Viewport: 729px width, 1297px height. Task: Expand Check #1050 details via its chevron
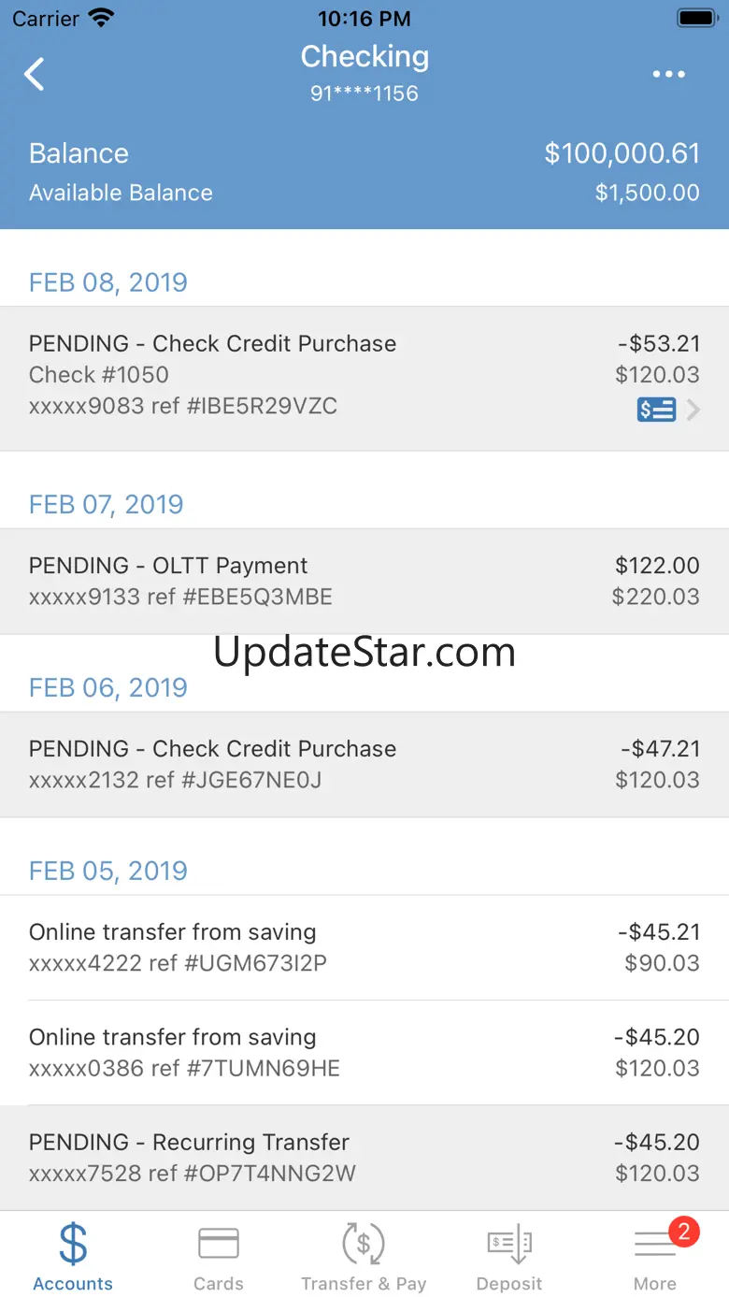pos(693,410)
